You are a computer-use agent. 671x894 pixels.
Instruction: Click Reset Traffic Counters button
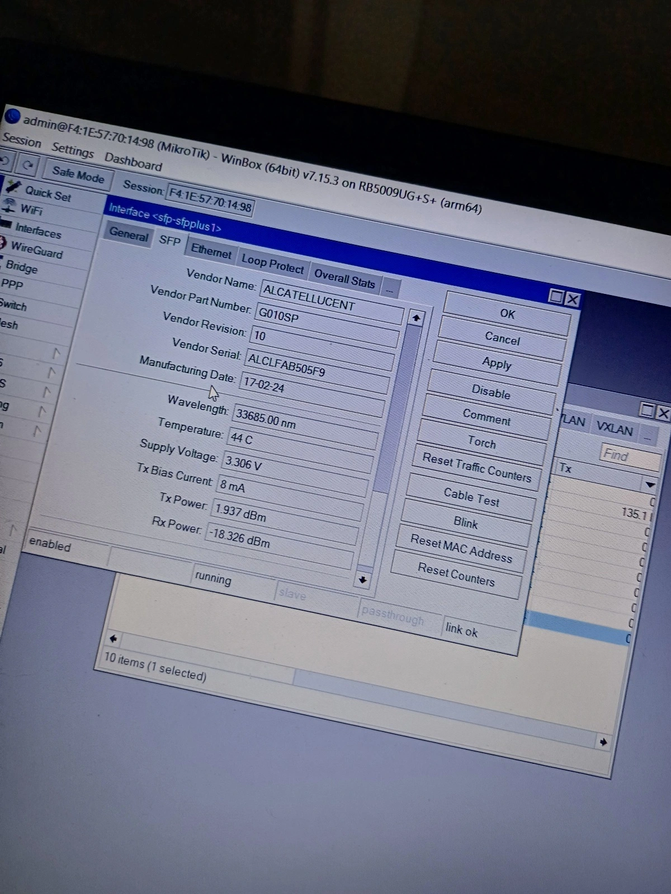[476, 468]
